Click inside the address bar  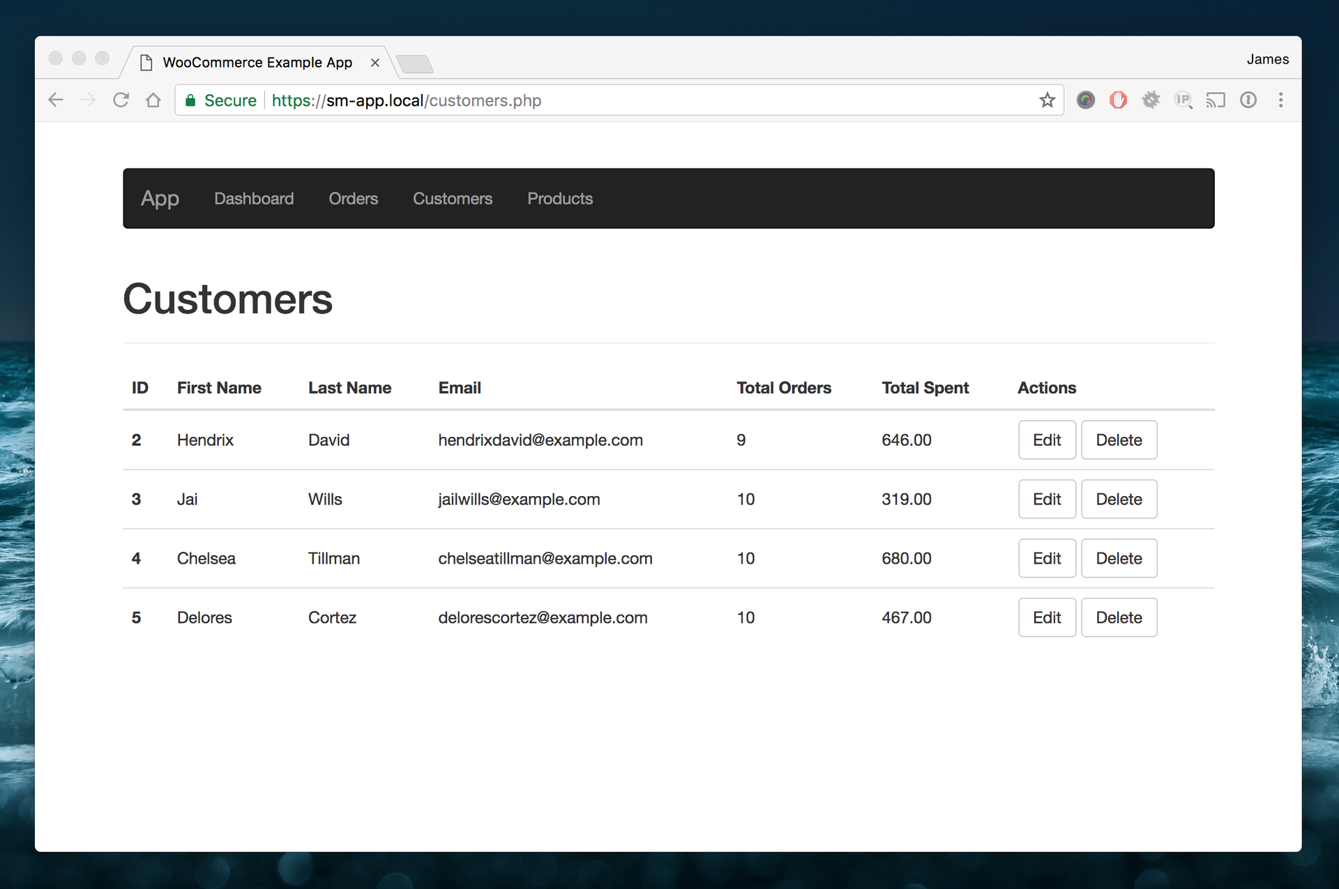(628, 100)
